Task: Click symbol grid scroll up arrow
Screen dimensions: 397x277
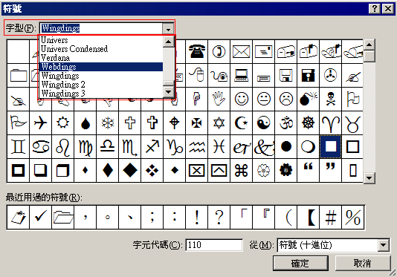Action: (369, 45)
